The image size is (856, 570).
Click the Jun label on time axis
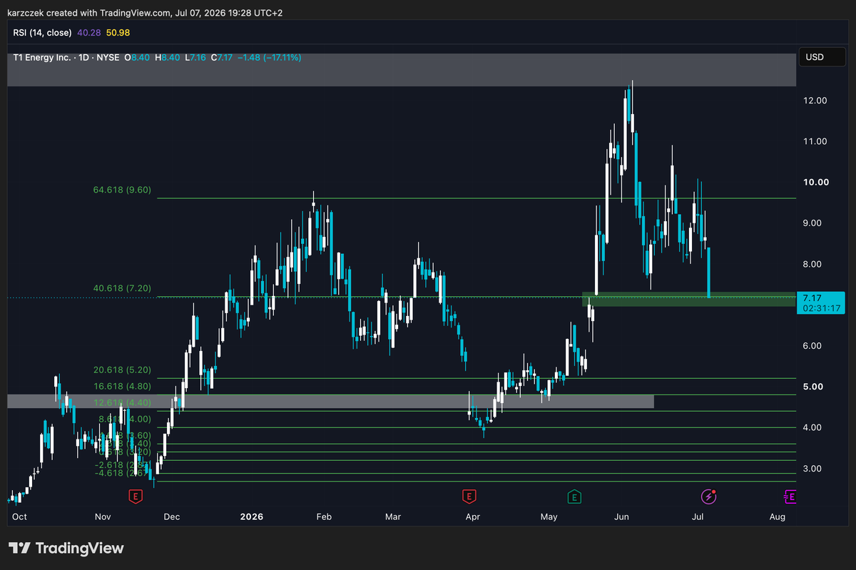[x=623, y=516]
